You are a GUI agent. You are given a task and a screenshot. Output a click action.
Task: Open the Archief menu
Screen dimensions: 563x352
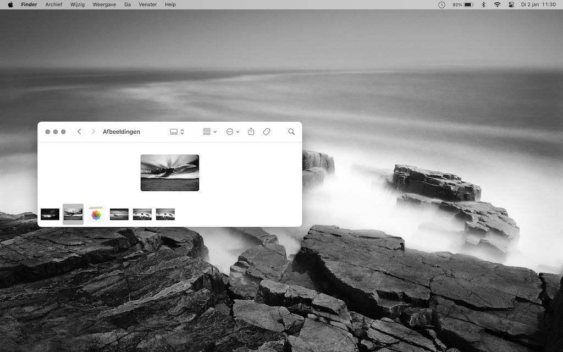(x=53, y=4)
